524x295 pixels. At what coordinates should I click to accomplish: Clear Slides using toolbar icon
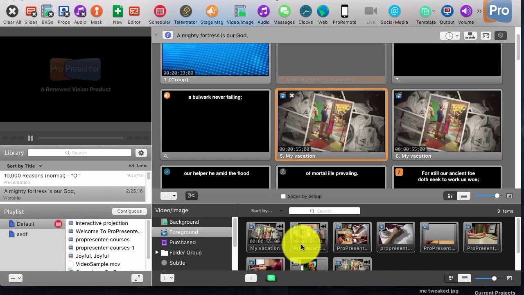31,15
